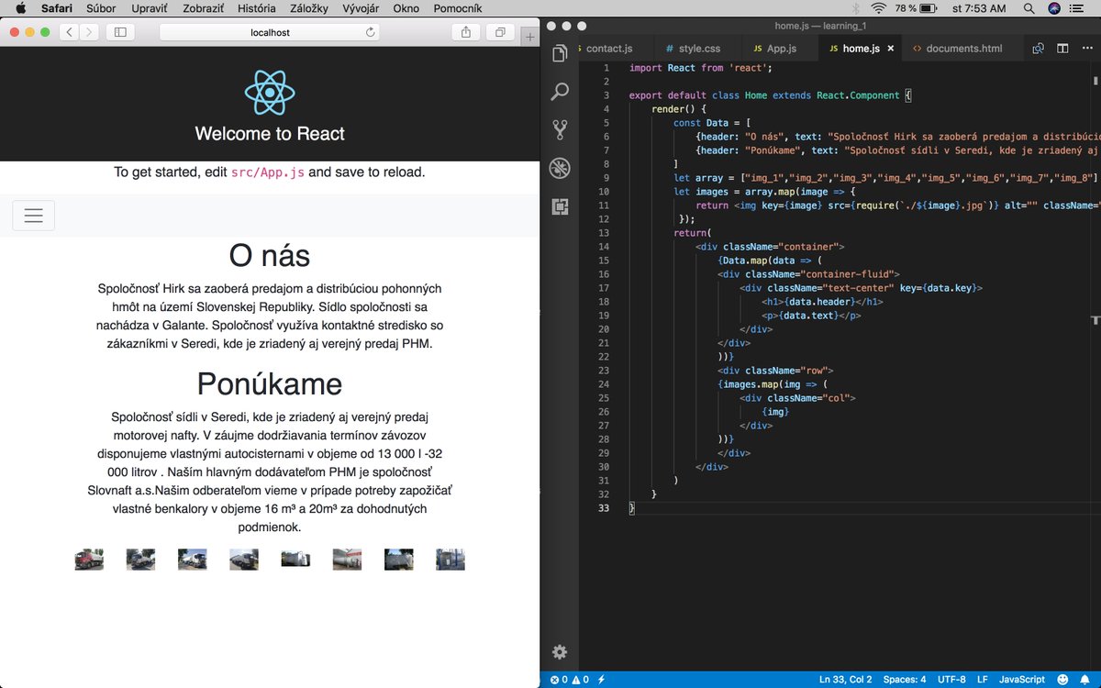Viewport: 1101px width, 688px height.
Task: Show all tabs in Safari
Action: tap(500, 32)
